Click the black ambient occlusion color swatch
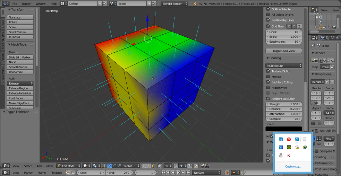341x176 pixels. [284, 129]
